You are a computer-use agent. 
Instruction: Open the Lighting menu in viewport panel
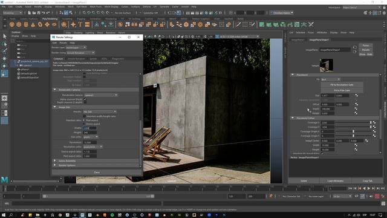pyautogui.click(x=90, y=33)
